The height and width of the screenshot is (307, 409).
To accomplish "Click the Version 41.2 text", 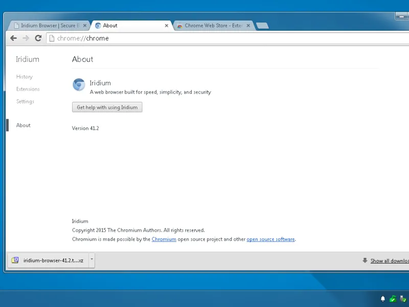I will (x=85, y=128).
